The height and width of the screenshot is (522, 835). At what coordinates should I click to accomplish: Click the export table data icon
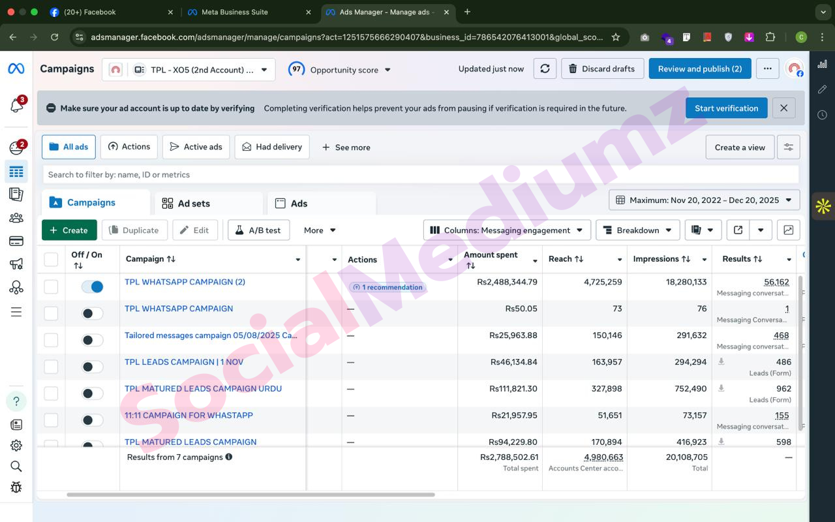738,230
